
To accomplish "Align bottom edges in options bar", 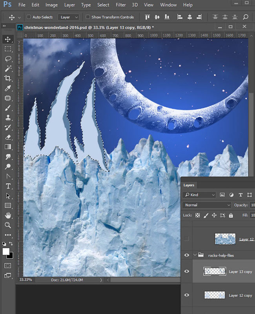I will click(x=167, y=17).
